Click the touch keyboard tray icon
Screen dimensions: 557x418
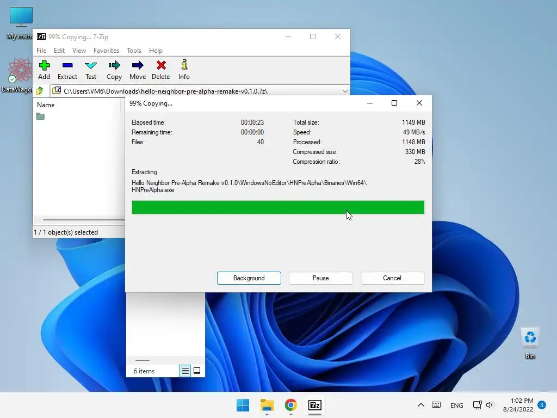click(436, 405)
